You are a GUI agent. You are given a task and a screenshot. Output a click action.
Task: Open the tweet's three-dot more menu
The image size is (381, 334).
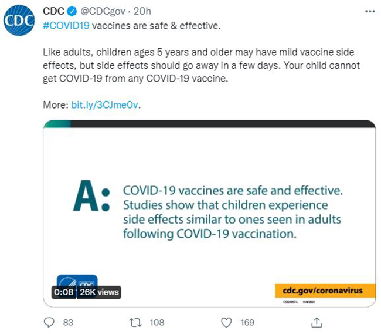coord(370,11)
